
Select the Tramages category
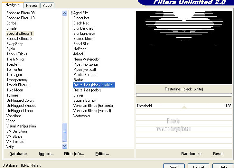(x=14, y=75)
